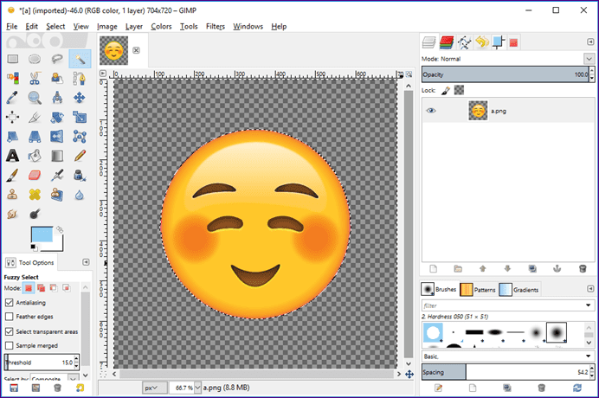599x398 pixels.
Task: Open the layer Mode Normal dropdown
Action: pos(589,59)
